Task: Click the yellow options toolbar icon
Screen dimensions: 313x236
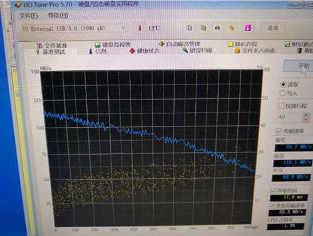Action: click(232, 28)
